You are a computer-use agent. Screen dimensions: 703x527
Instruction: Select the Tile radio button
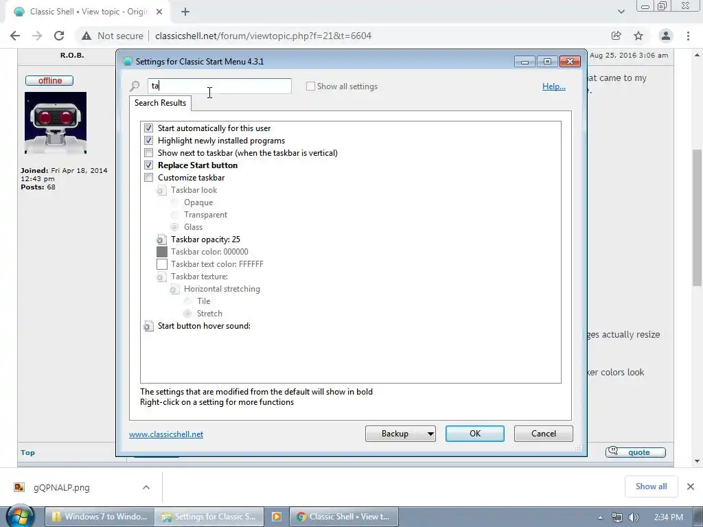(x=187, y=301)
